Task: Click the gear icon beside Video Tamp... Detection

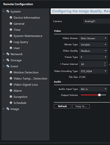Action: (x=11, y=78)
